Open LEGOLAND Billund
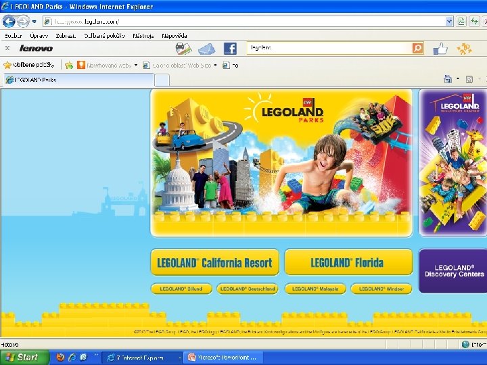The width and height of the screenshot is (487, 365). [x=181, y=289]
